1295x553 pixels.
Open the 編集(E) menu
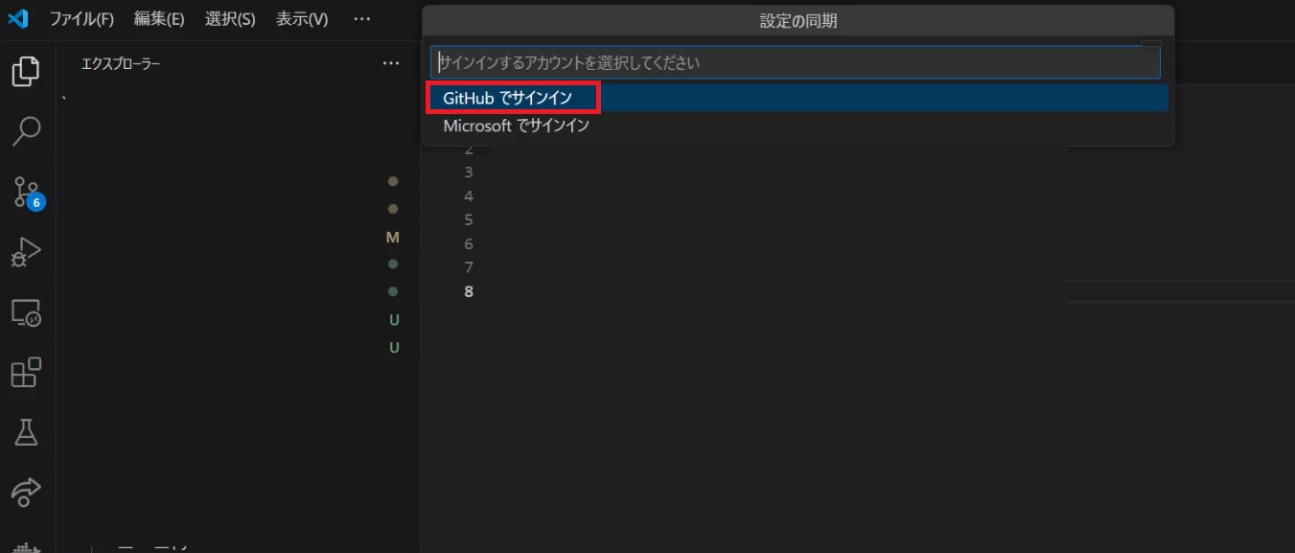(x=159, y=19)
